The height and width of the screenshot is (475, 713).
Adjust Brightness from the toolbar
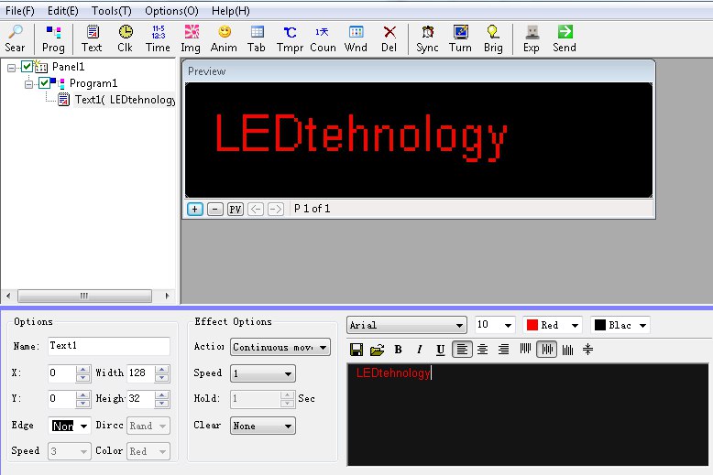click(x=493, y=38)
